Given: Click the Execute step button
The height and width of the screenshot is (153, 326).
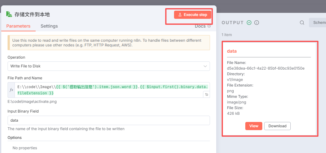Looking at the screenshot, I should [193, 15].
